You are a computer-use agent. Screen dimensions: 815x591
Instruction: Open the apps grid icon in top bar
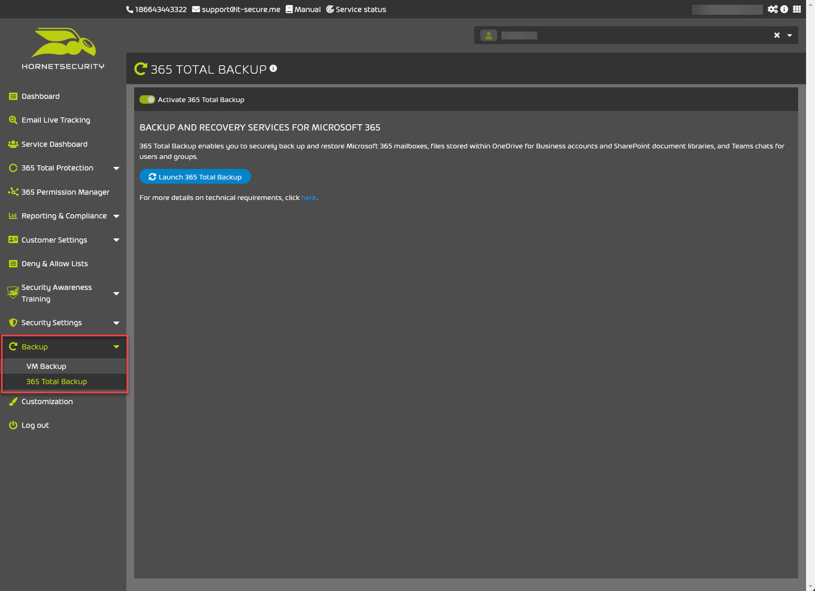797,9
